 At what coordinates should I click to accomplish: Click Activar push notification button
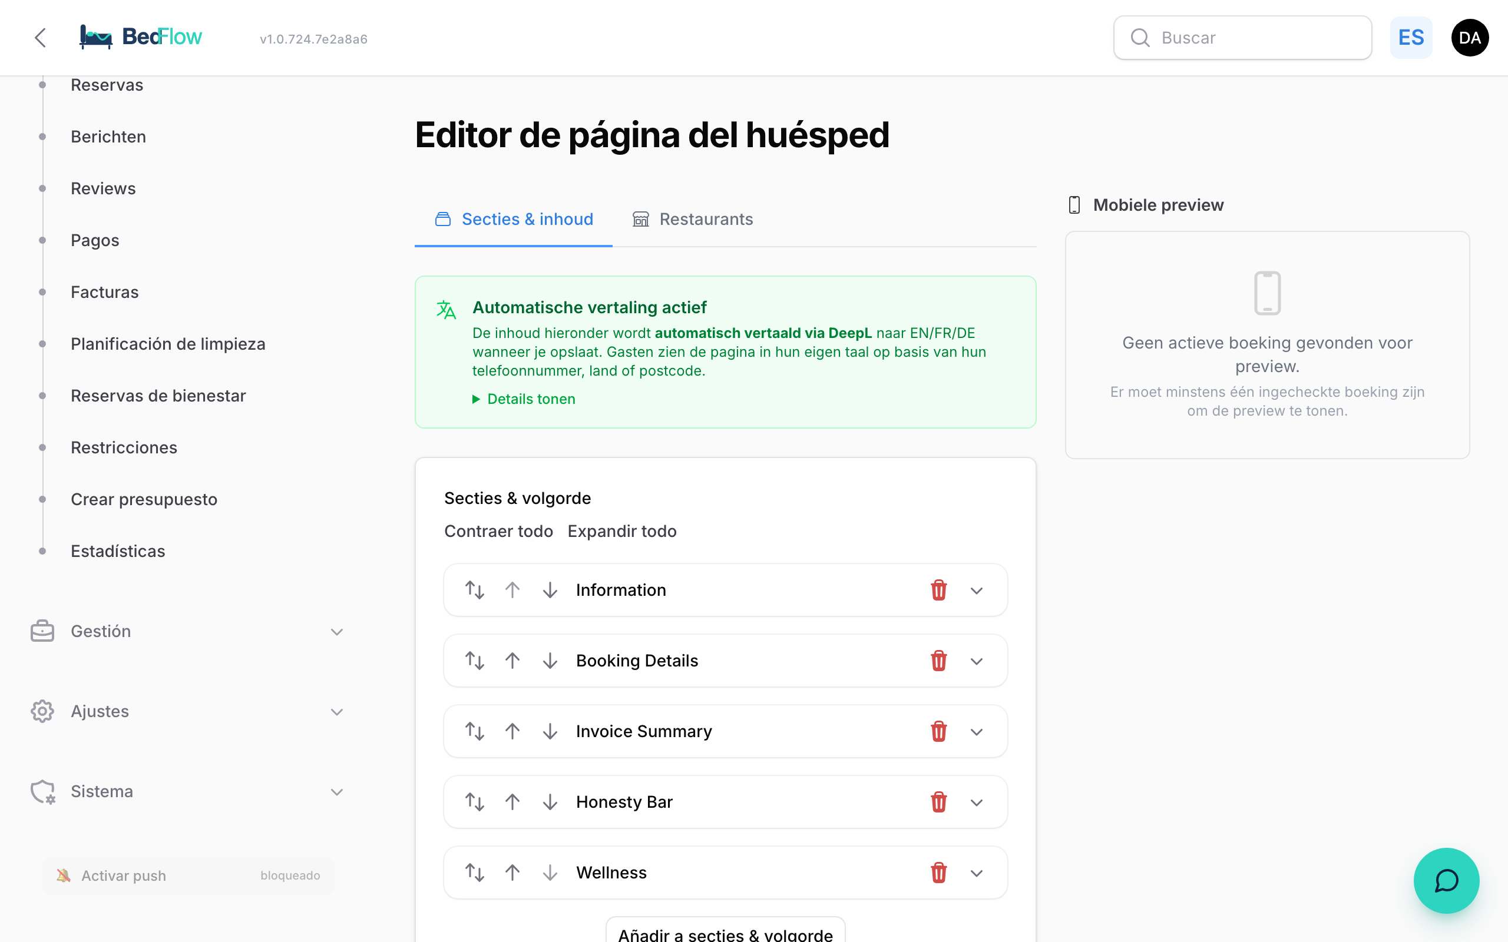click(x=188, y=875)
